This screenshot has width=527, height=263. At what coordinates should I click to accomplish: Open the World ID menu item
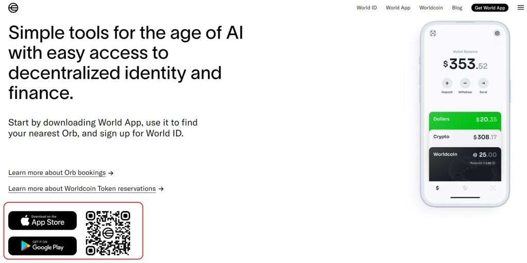pyautogui.click(x=366, y=8)
